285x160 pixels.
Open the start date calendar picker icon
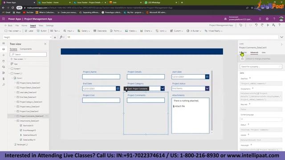point(207,77)
